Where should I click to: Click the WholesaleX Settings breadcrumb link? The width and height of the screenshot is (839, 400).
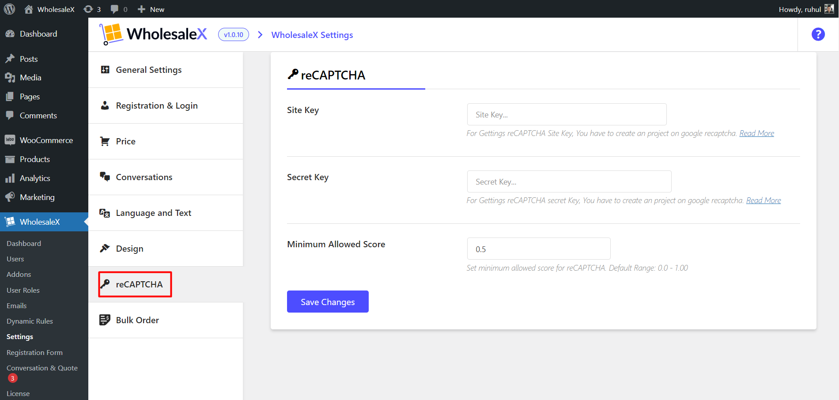tap(312, 35)
